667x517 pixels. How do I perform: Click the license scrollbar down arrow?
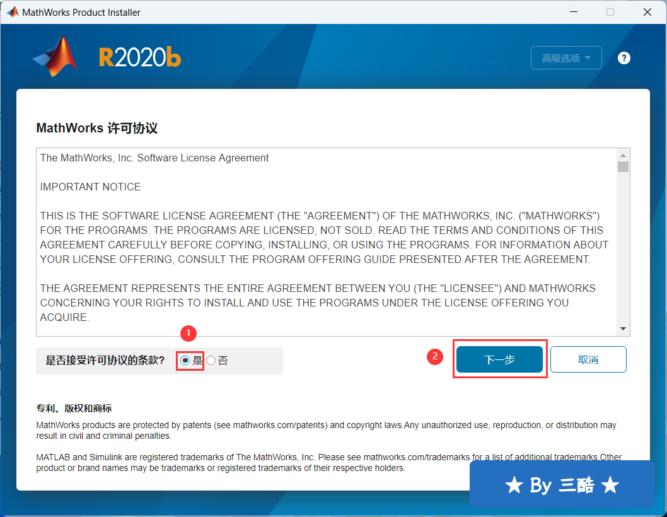623,328
